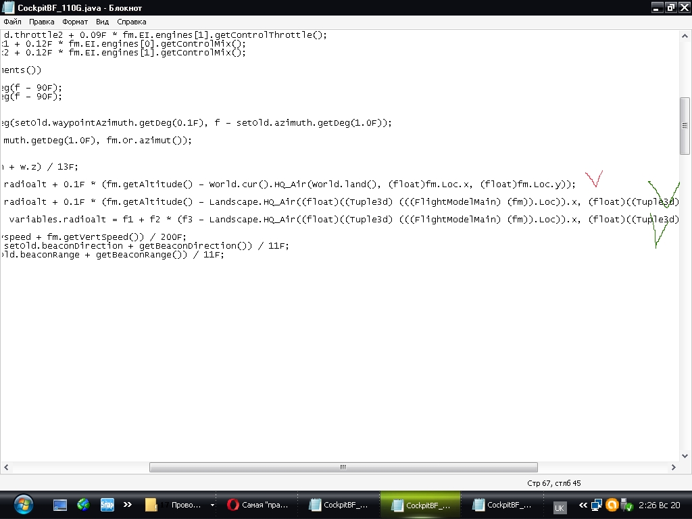
Task: Open the Справка menu
Action: [132, 22]
